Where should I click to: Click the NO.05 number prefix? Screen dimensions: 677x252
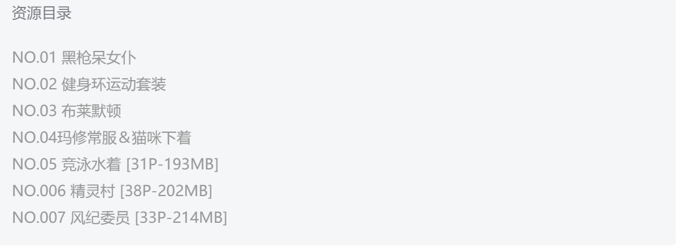click(x=35, y=164)
